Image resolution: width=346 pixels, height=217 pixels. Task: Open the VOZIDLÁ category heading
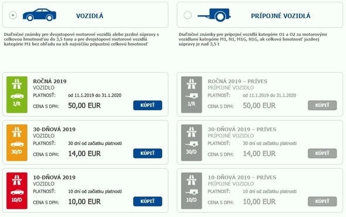point(90,16)
